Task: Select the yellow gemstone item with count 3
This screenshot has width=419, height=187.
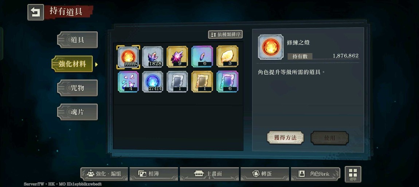Action: 227,57
